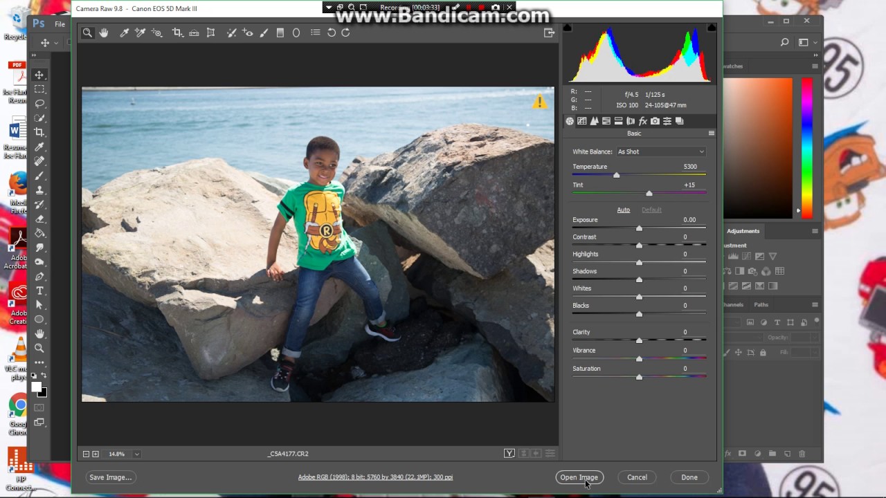Open the Detail panel tab
The width and height of the screenshot is (886, 498).
pos(594,121)
